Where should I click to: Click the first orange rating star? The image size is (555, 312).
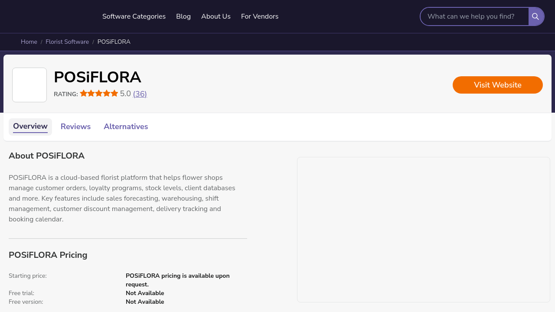click(84, 94)
